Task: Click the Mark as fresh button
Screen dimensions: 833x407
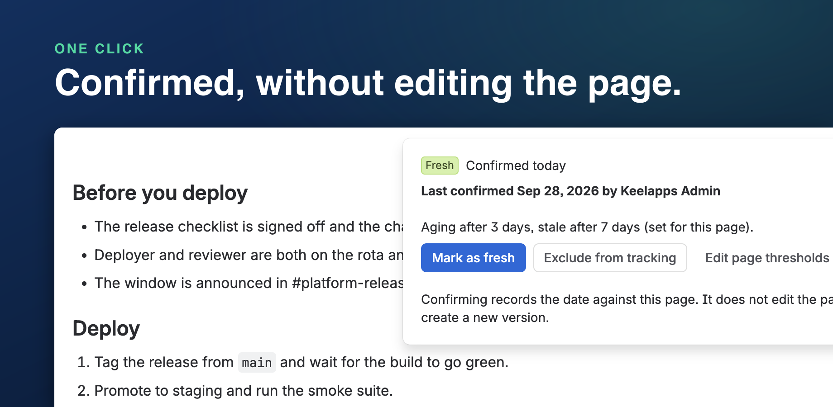Action: point(473,258)
